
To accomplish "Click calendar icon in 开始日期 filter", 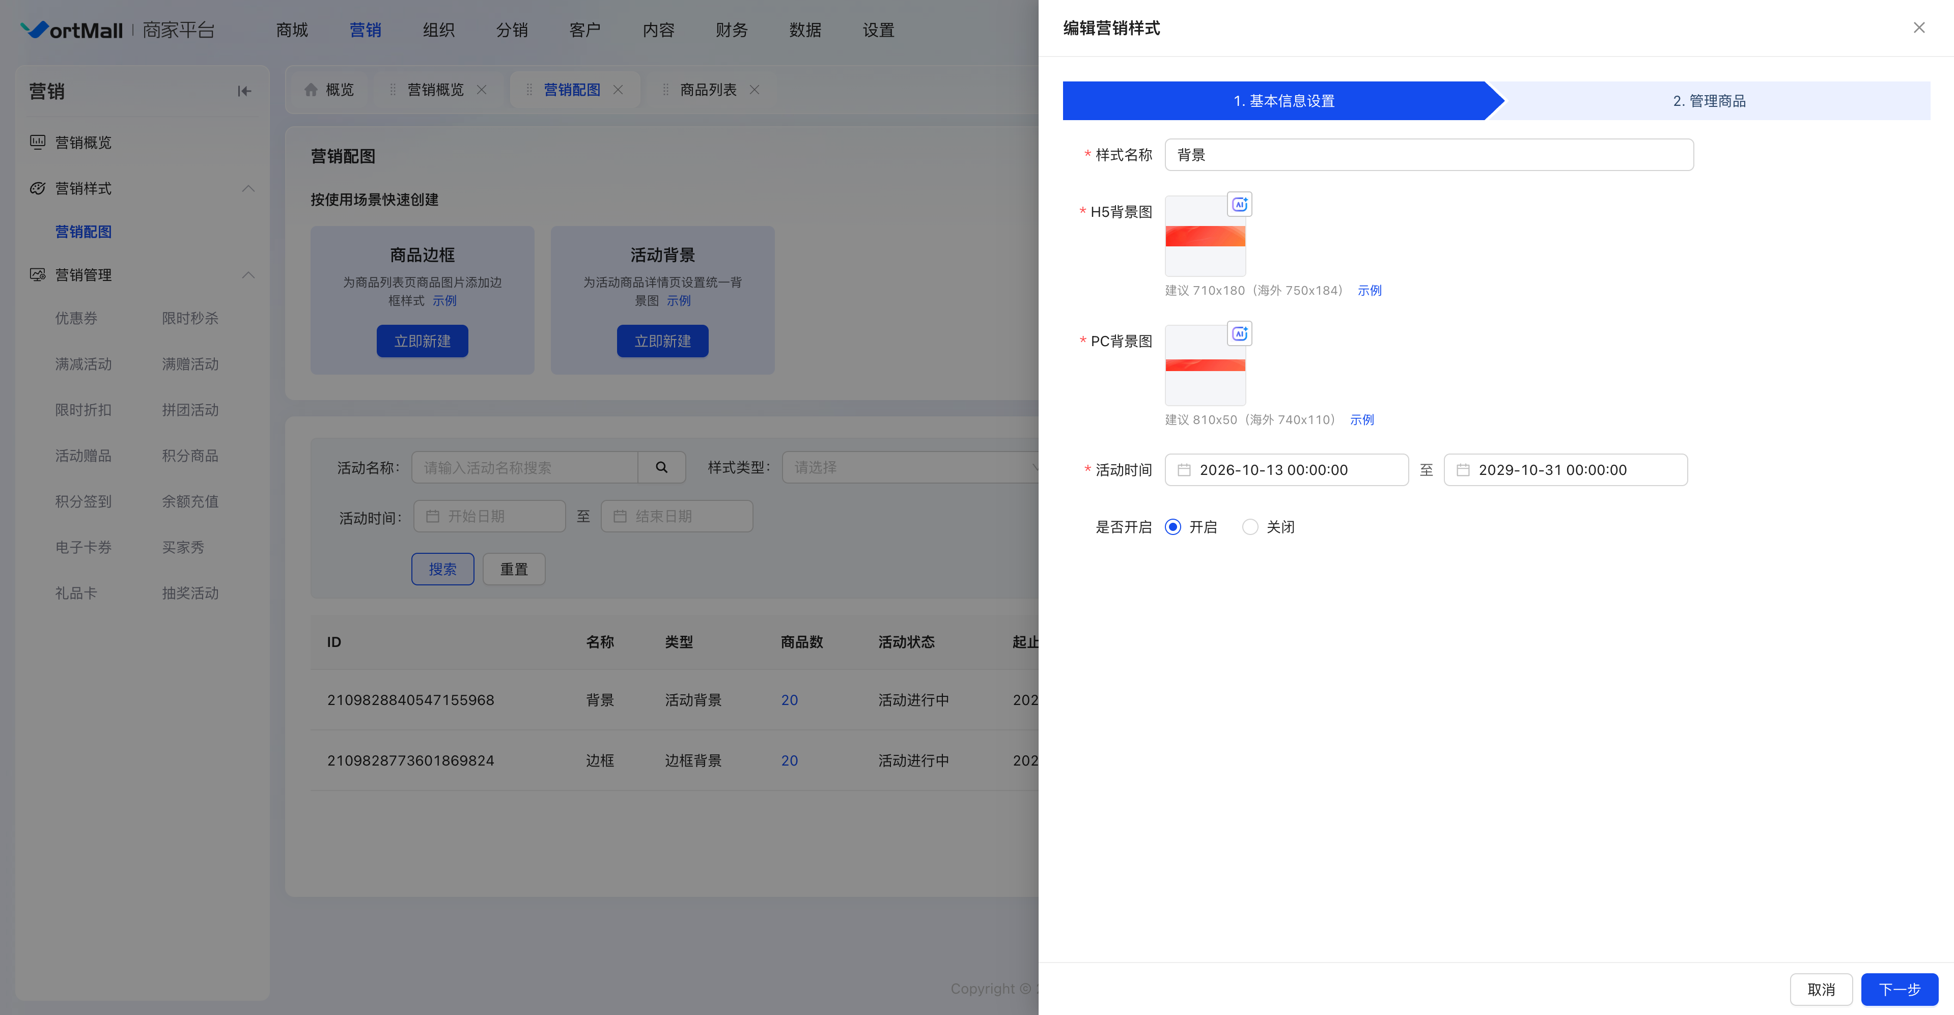I will 432,516.
